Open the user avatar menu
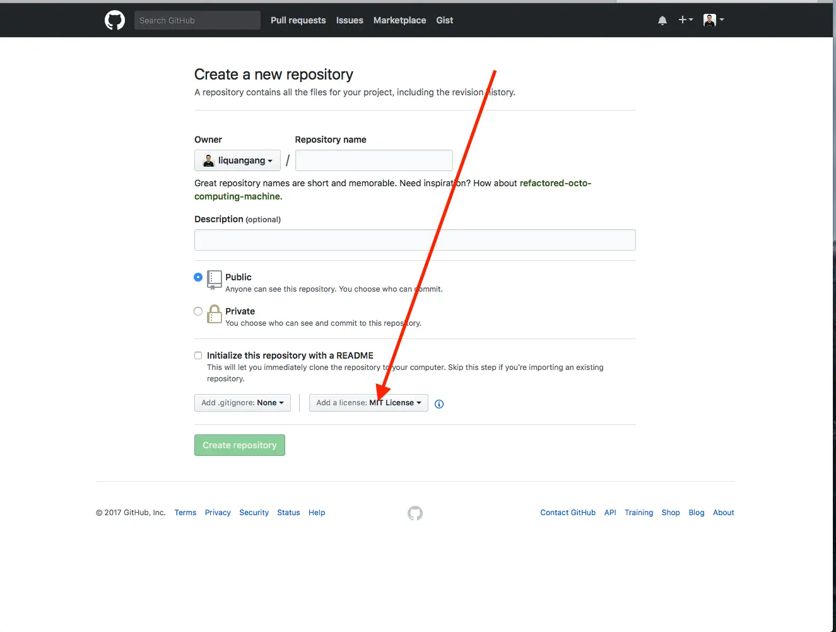This screenshot has width=836, height=632. click(714, 20)
